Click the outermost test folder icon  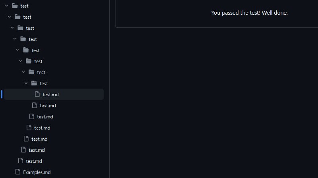(15, 6)
